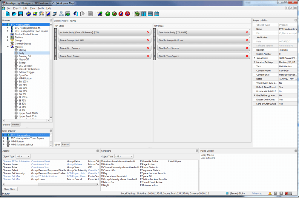Click the play icon in status bar
299x199 pixels.
[275, 193]
